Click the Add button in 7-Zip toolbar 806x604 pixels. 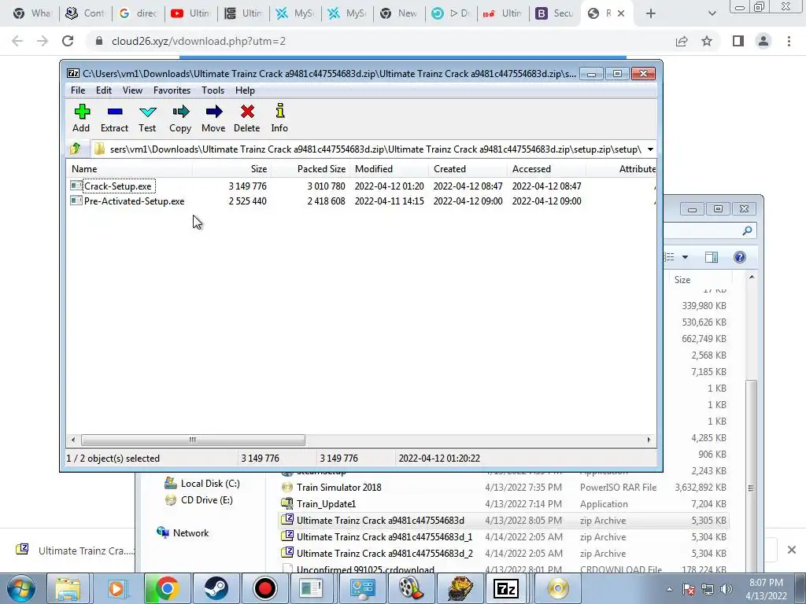point(81,118)
